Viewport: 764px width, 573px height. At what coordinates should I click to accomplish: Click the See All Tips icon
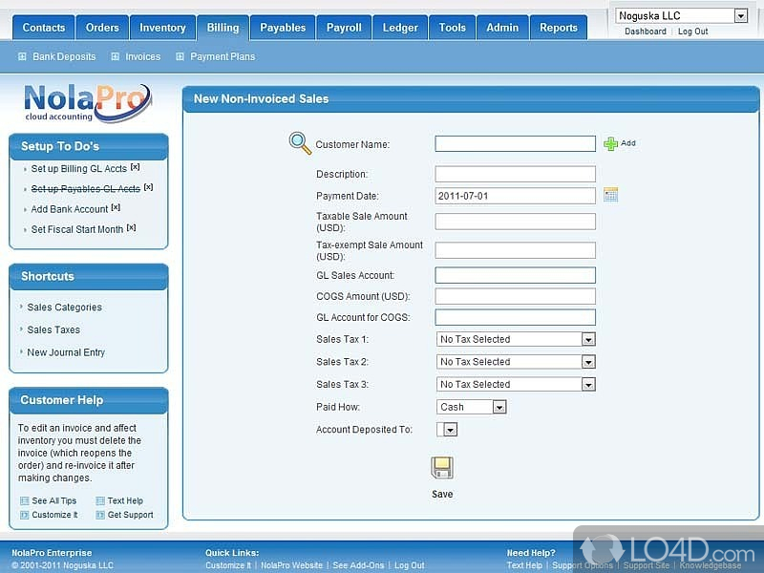(25, 501)
